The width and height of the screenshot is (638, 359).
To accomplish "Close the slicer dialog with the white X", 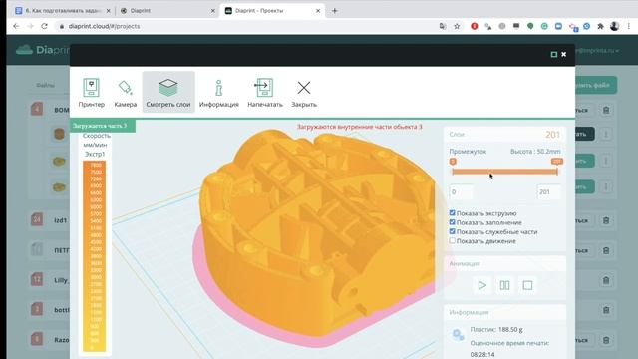I will (x=564, y=54).
